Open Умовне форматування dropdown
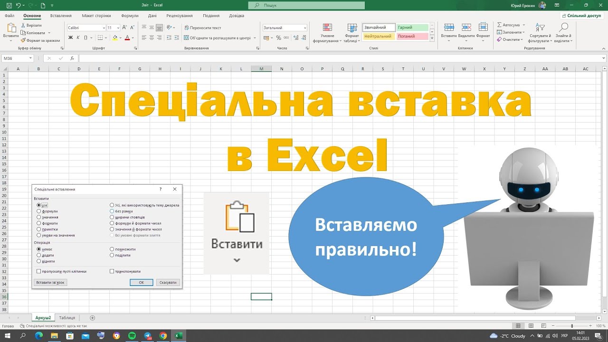Viewport: 608px width, 342px height. (x=327, y=32)
